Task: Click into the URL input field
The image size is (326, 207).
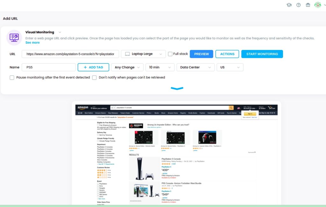Action: (70, 54)
